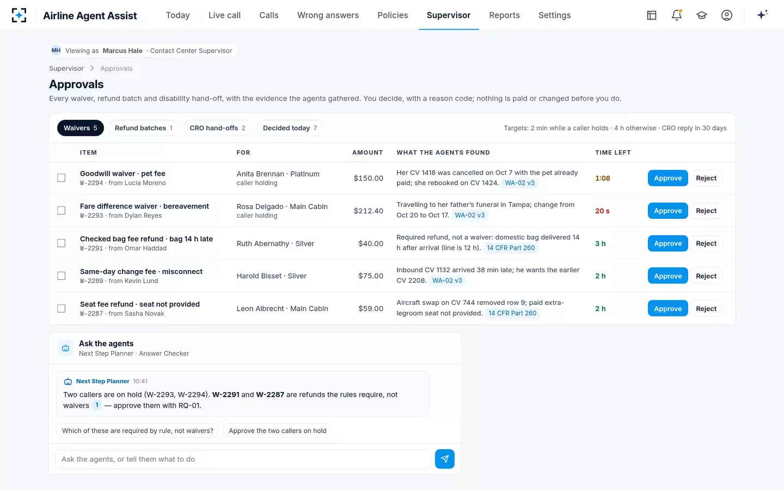Approve Leon Albrecht's seat fee refund
The image size is (784, 490).
[668, 309]
